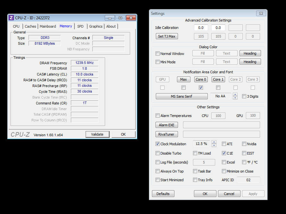Open the About tab
The image size is (286, 214).
[111, 26]
